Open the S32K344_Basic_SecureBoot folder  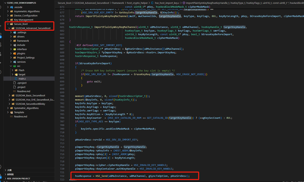coord(30,95)
